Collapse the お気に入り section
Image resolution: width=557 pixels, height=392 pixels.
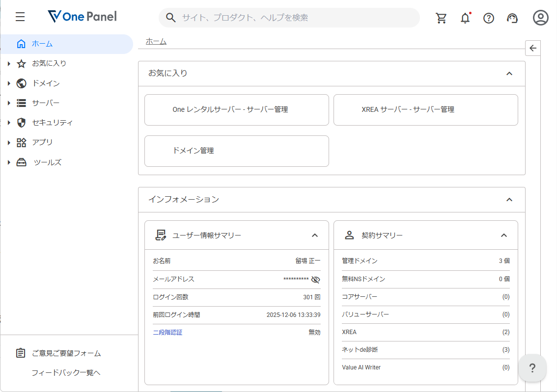[509, 74]
